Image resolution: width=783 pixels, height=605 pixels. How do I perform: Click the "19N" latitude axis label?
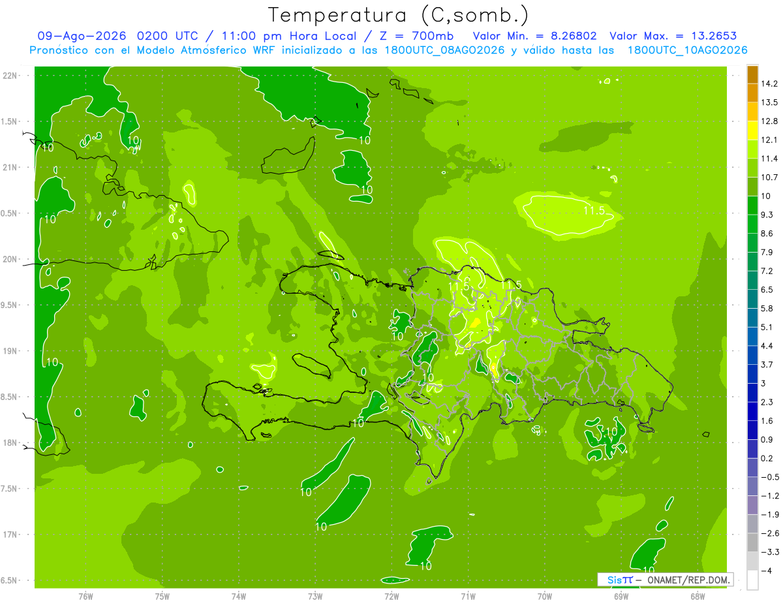(x=11, y=351)
